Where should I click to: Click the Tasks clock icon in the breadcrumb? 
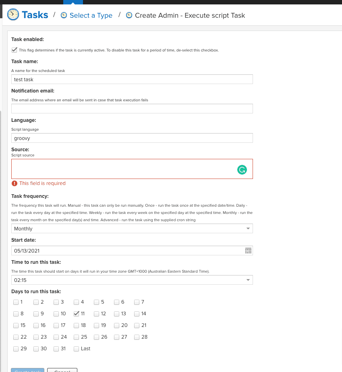point(12,14)
